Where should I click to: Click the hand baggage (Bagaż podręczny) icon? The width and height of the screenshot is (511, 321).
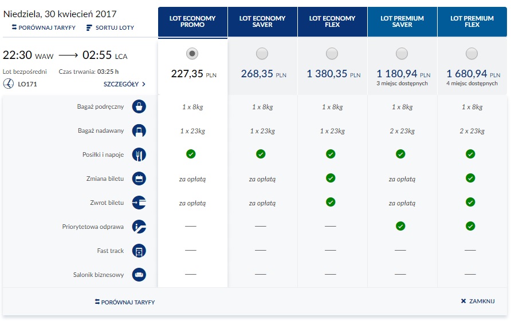click(x=139, y=106)
